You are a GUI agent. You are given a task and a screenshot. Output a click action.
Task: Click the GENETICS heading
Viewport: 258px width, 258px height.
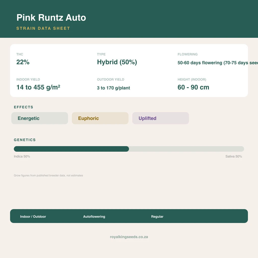[x=25, y=140]
